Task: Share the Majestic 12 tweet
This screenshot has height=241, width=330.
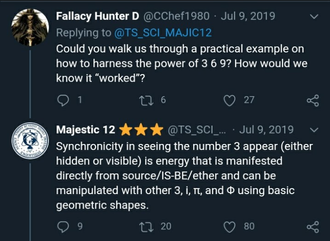Action: tap(313, 227)
